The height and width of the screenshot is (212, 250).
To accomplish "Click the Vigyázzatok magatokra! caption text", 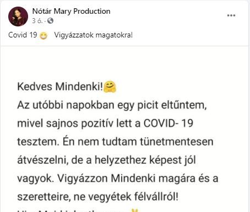I will click(x=94, y=35).
